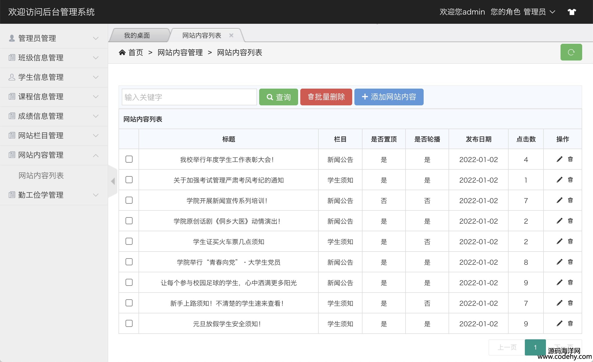Open the 管理员 role dropdown

point(539,12)
